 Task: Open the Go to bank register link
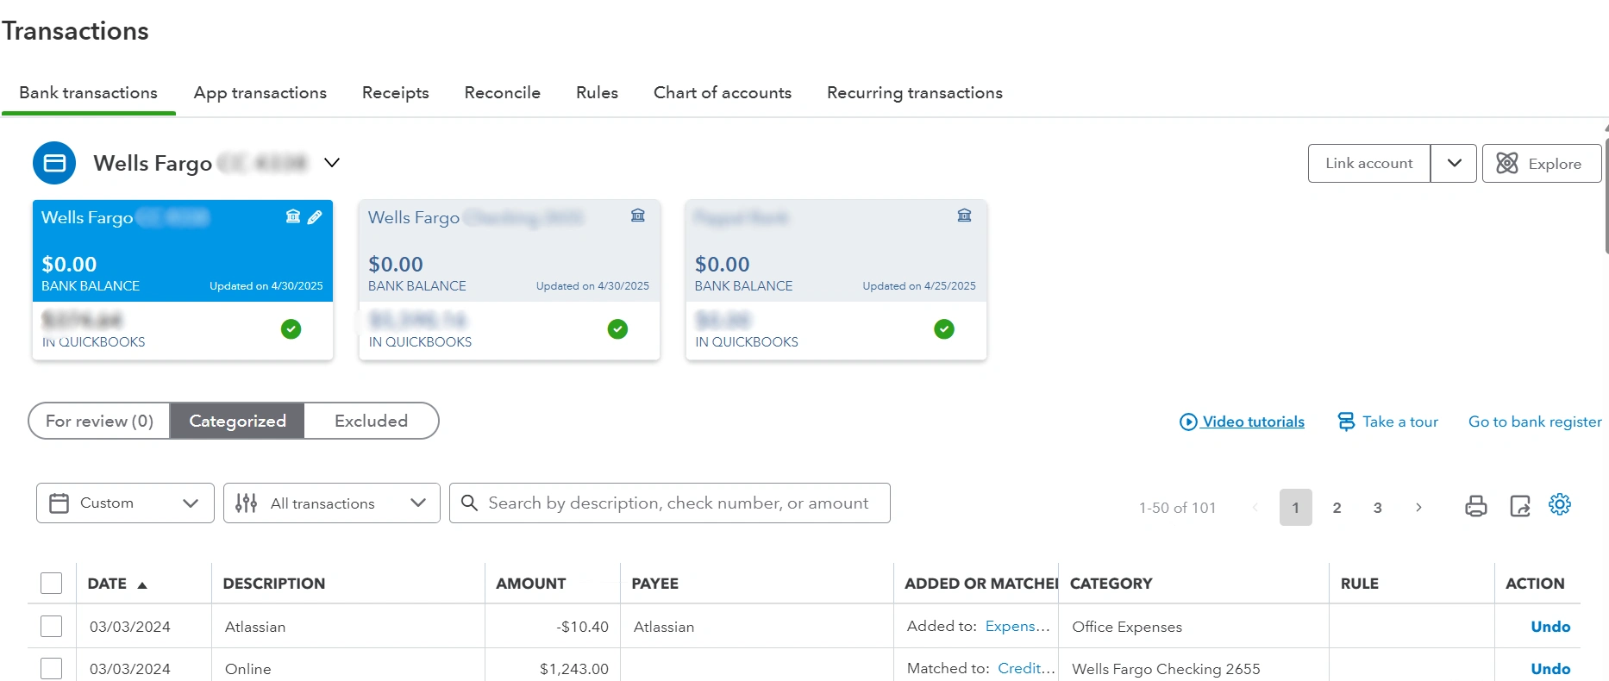1534,422
